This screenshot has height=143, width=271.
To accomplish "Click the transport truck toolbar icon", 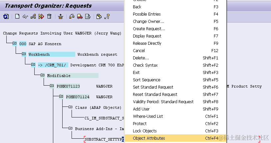I will (80, 17).
